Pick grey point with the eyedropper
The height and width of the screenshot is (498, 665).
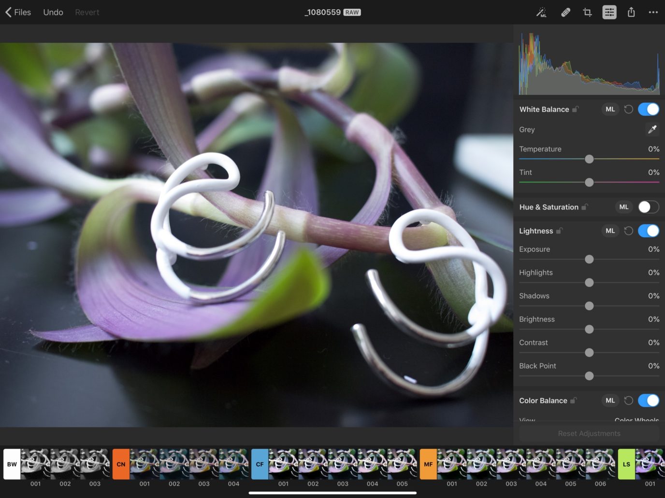click(651, 129)
